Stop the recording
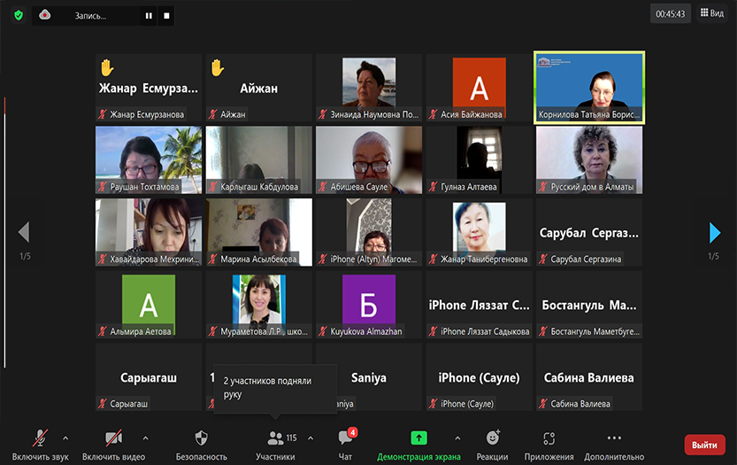The height and width of the screenshot is (465, 737). pos(166,15)
